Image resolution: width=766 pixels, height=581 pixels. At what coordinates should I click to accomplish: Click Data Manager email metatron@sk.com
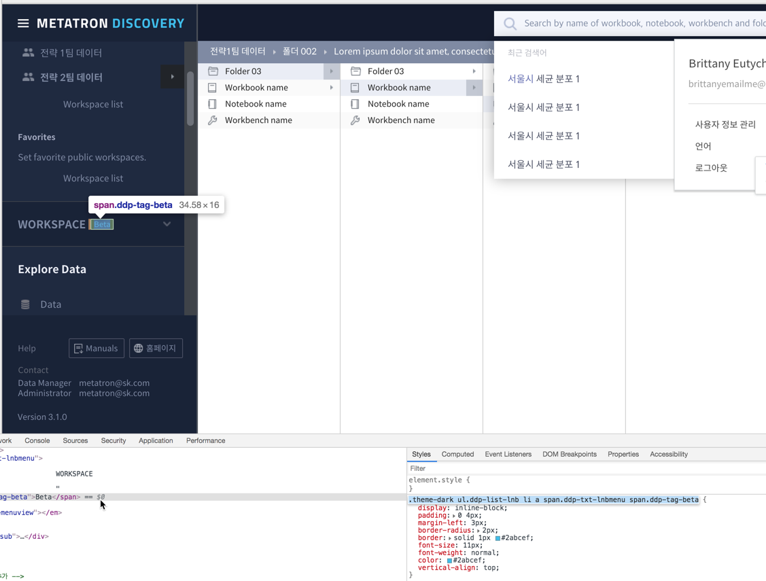(x=114, y=383)
